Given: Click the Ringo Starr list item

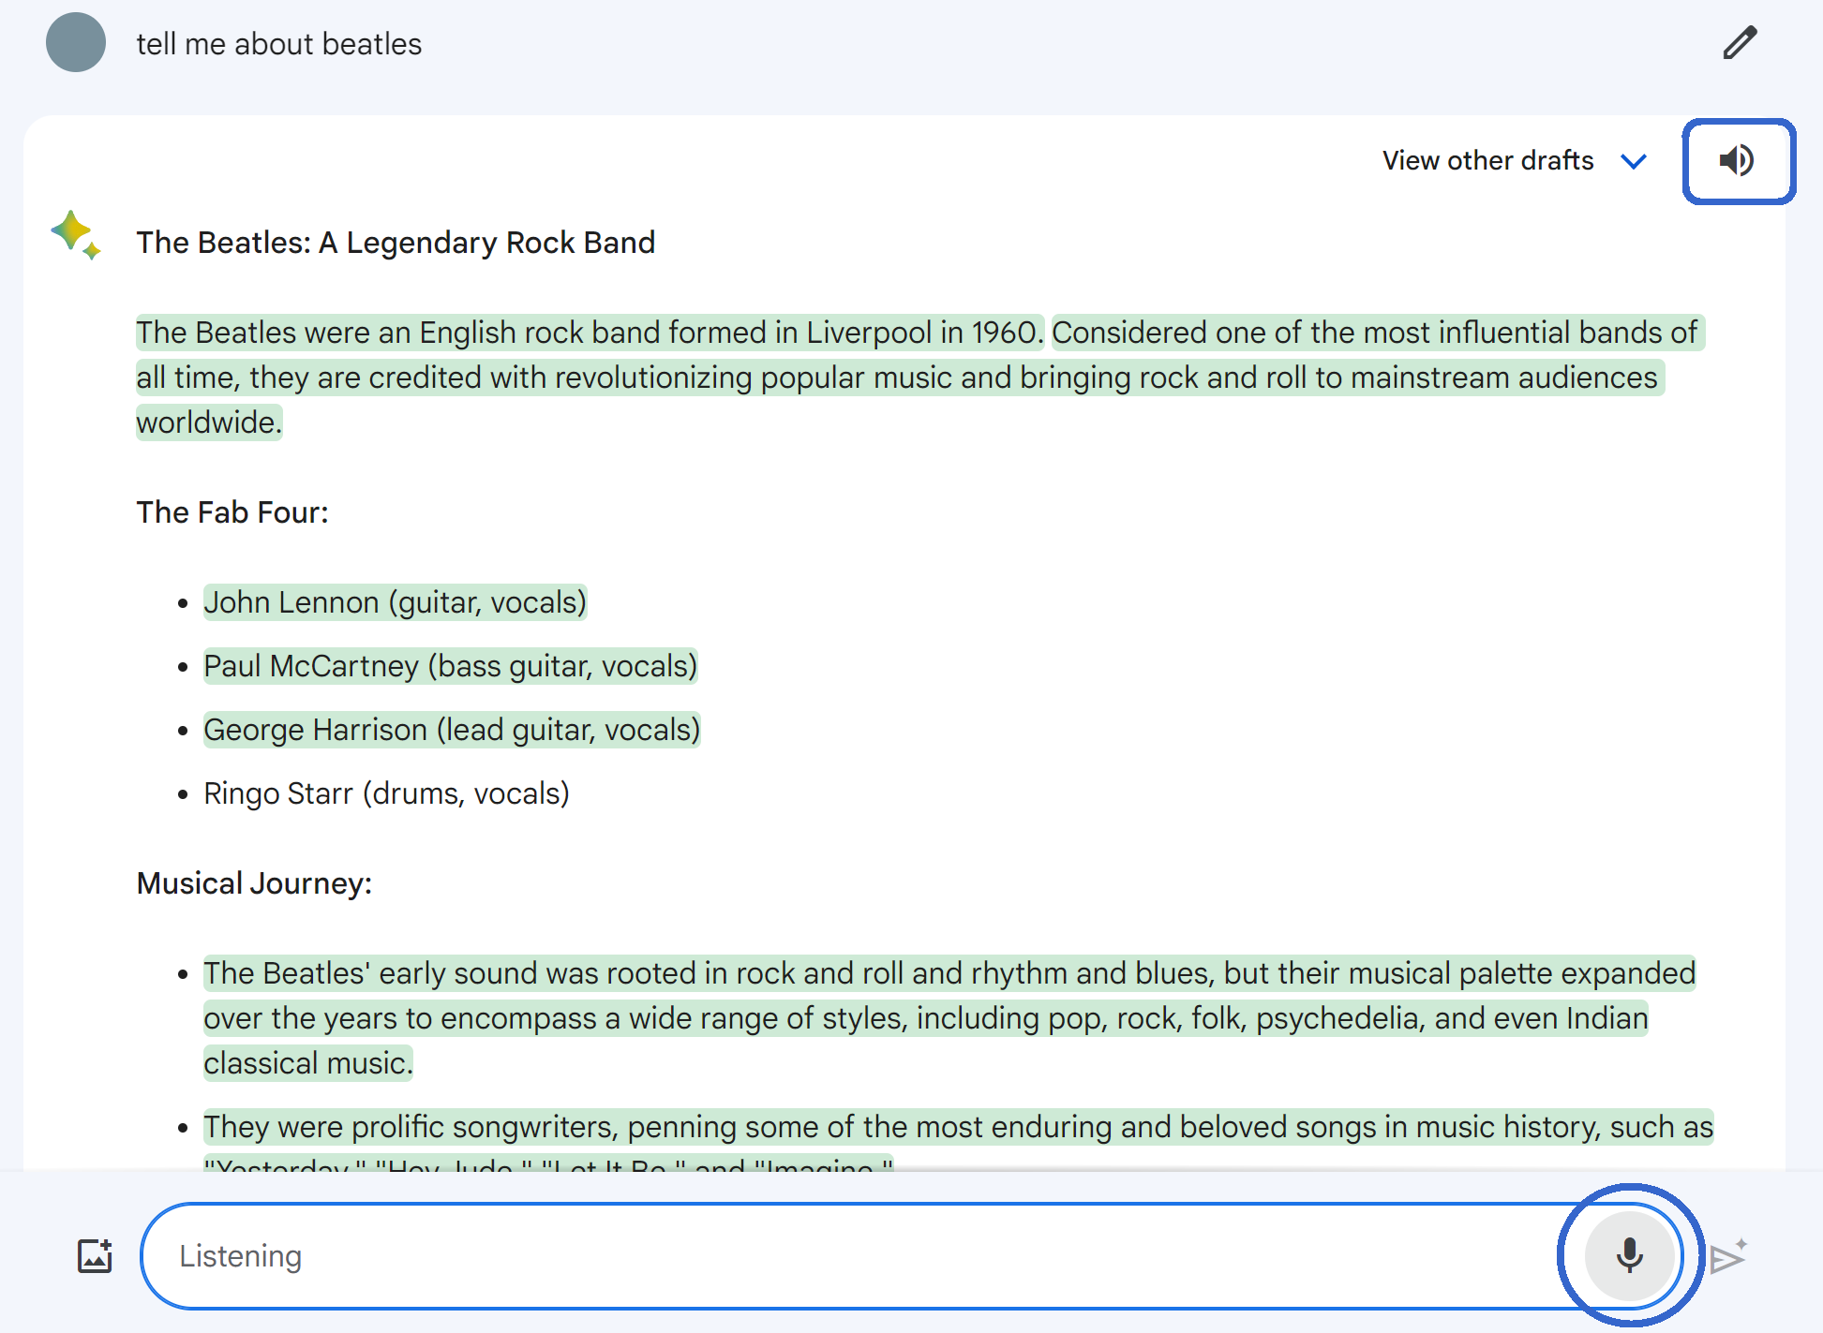Looking at the screenshot, I should pos(386,793).
